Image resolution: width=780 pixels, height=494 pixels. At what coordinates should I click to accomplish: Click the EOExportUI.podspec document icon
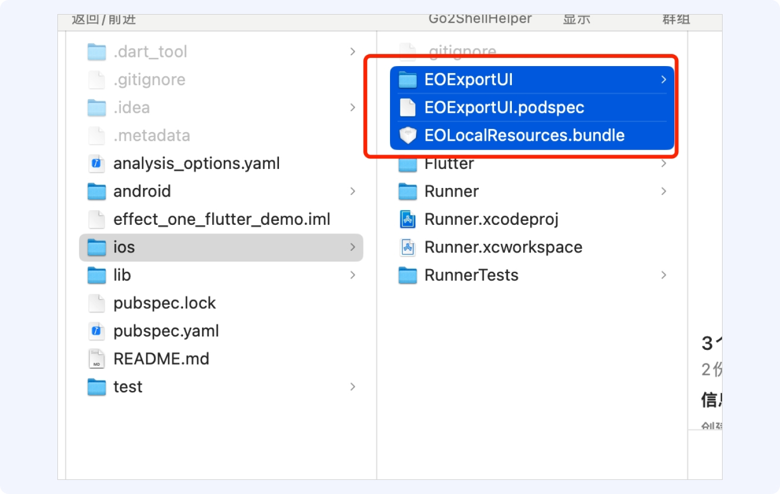[408, 108]
